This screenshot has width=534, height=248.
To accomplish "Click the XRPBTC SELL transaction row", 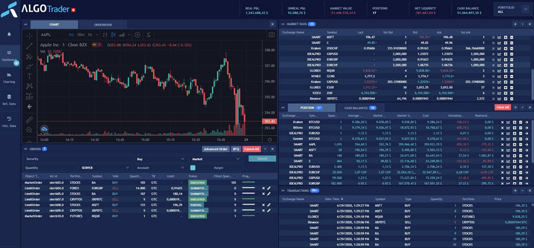I will tap(405, 222).
